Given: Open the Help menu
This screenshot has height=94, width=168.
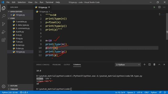Looking at the screenshot, I should point(58,2).
